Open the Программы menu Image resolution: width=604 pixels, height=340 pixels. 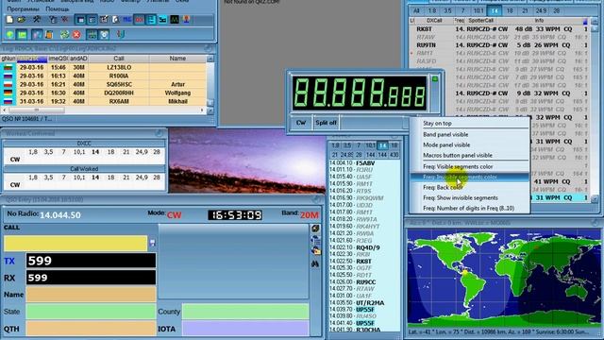click(23, 8)
